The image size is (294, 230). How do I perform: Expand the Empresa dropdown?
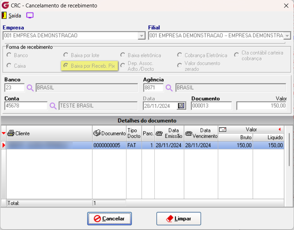point(142,36)
